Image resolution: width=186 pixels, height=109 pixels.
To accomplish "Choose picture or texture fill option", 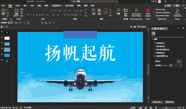I will point(155,50).
